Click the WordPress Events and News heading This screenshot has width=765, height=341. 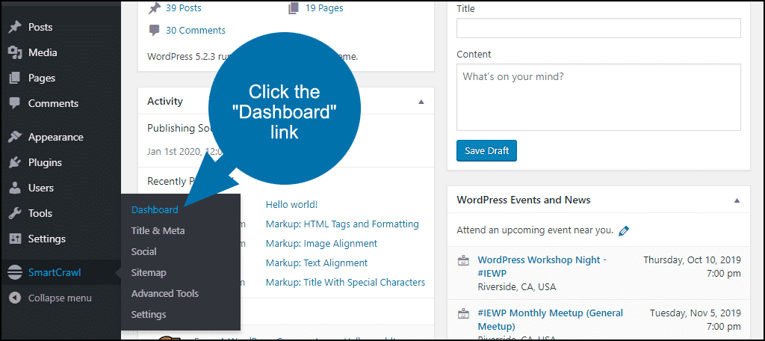point(524,200)
